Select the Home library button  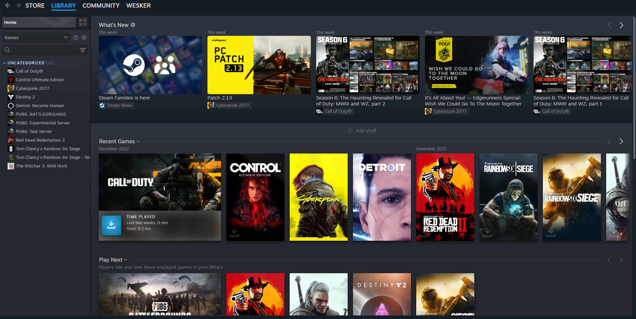[39, 22]
